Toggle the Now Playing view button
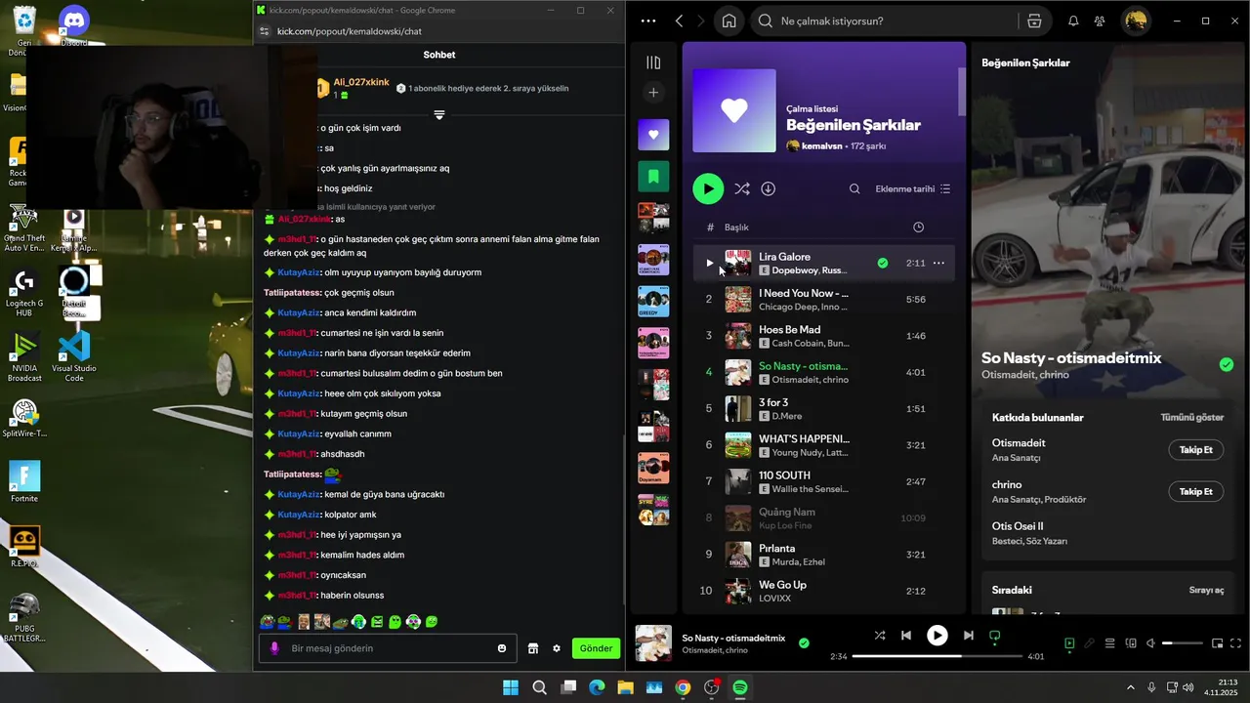Screen dimensions: 1250x703 (1069, 643)
